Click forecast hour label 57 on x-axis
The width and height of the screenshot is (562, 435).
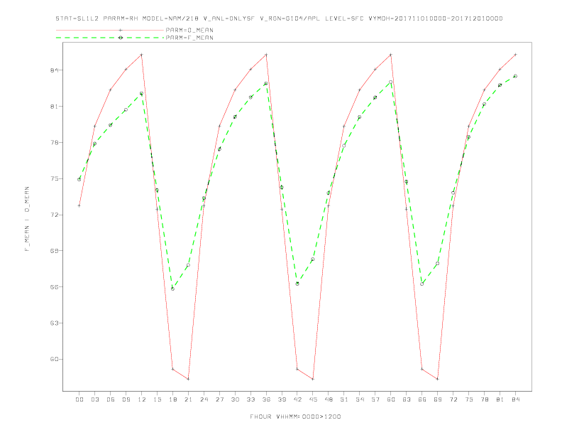click(x=375, y=399)
